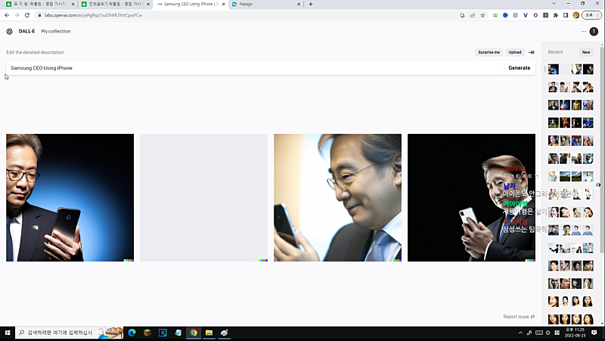
Task: Open the Windows notification center
Action: tap(594, 333)
